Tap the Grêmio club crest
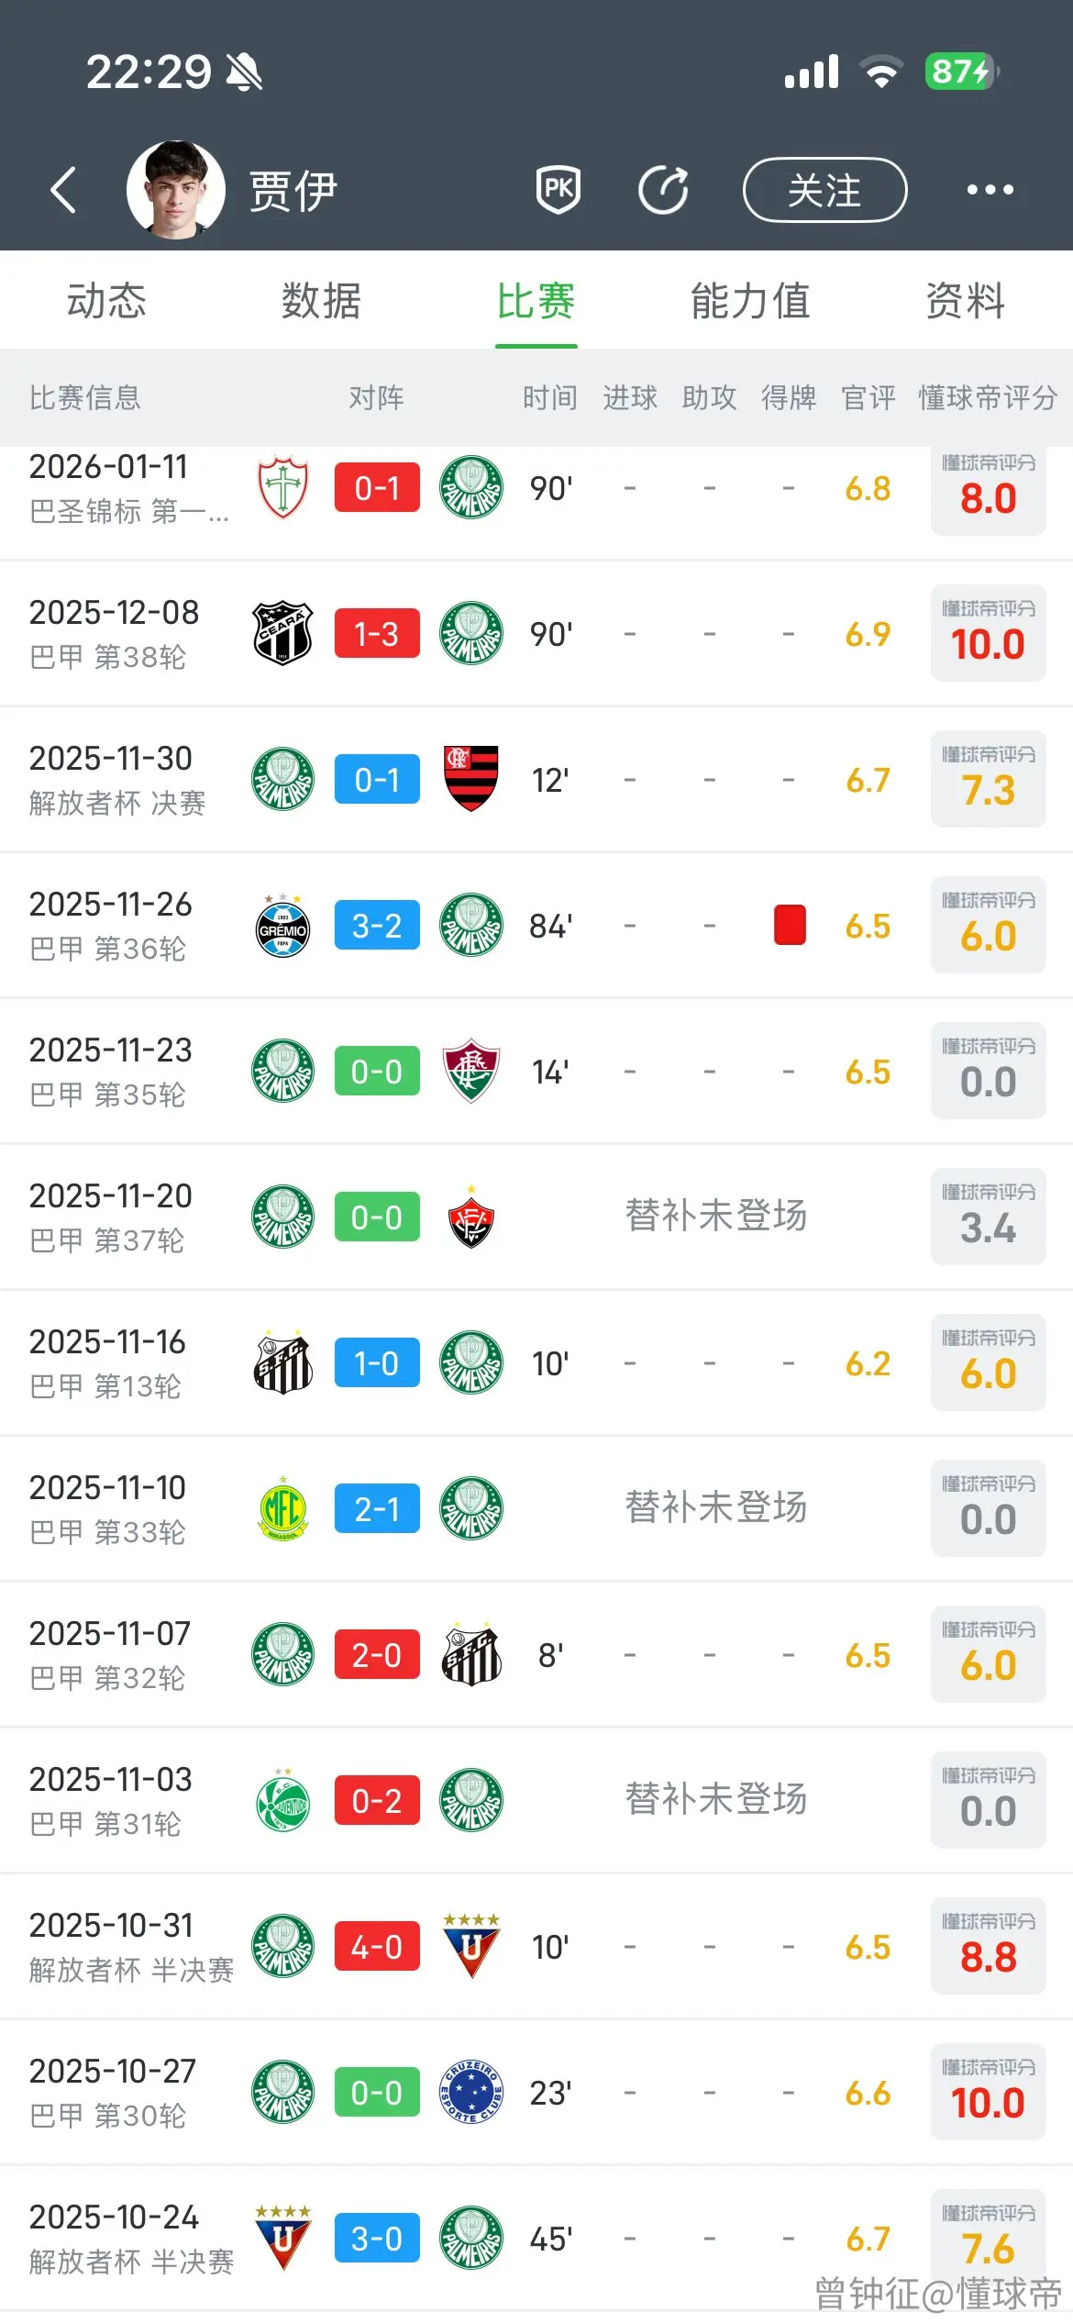Screen dimensions: 1073x2323 (282, 925)
